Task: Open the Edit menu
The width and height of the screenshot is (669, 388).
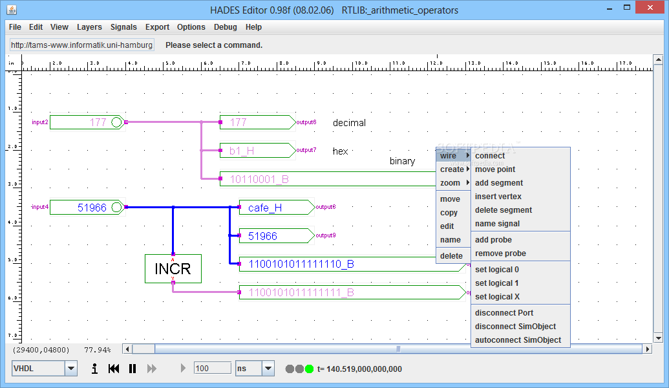Action: click(36, 27)
